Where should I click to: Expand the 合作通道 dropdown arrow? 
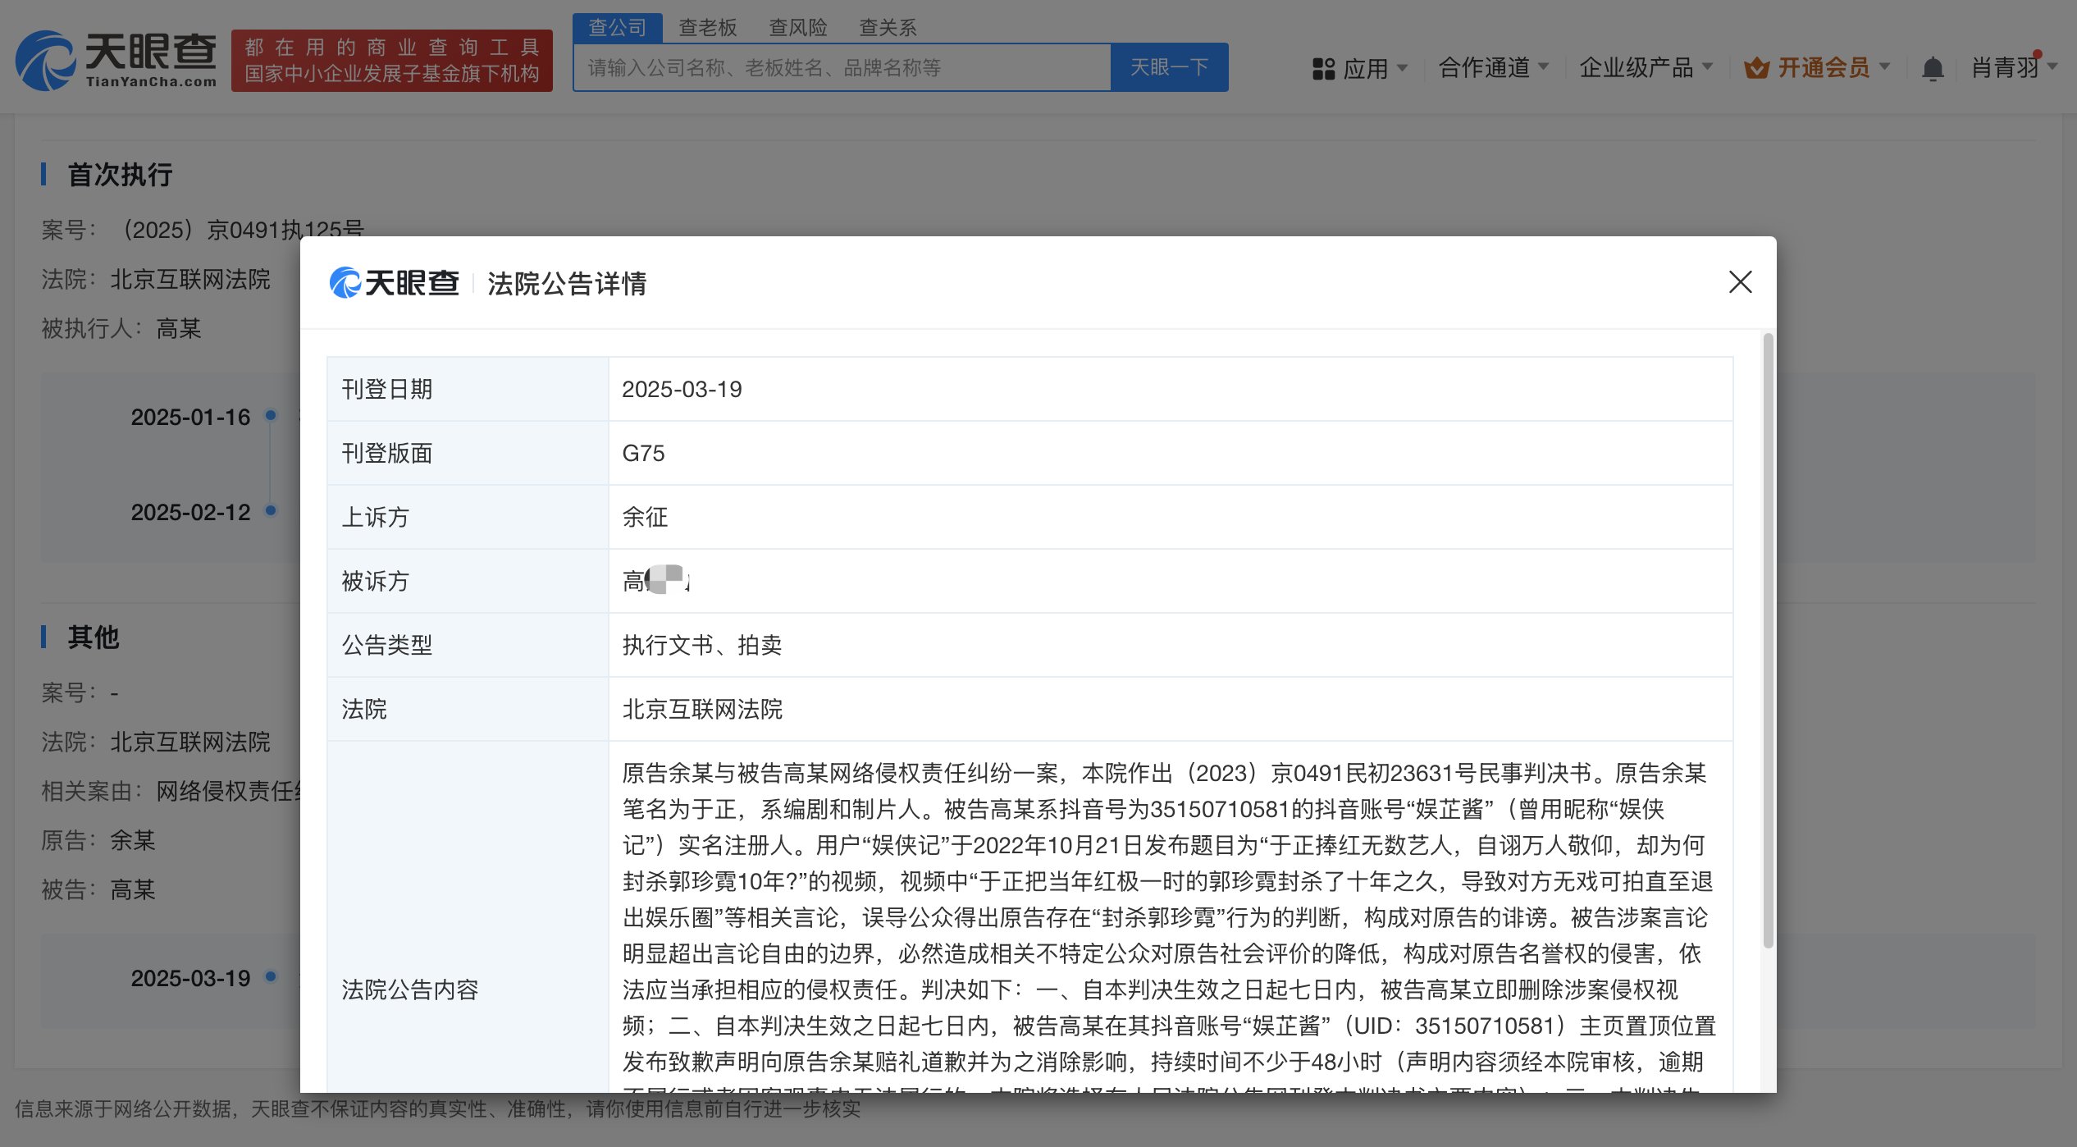[x=1543, y=66]
